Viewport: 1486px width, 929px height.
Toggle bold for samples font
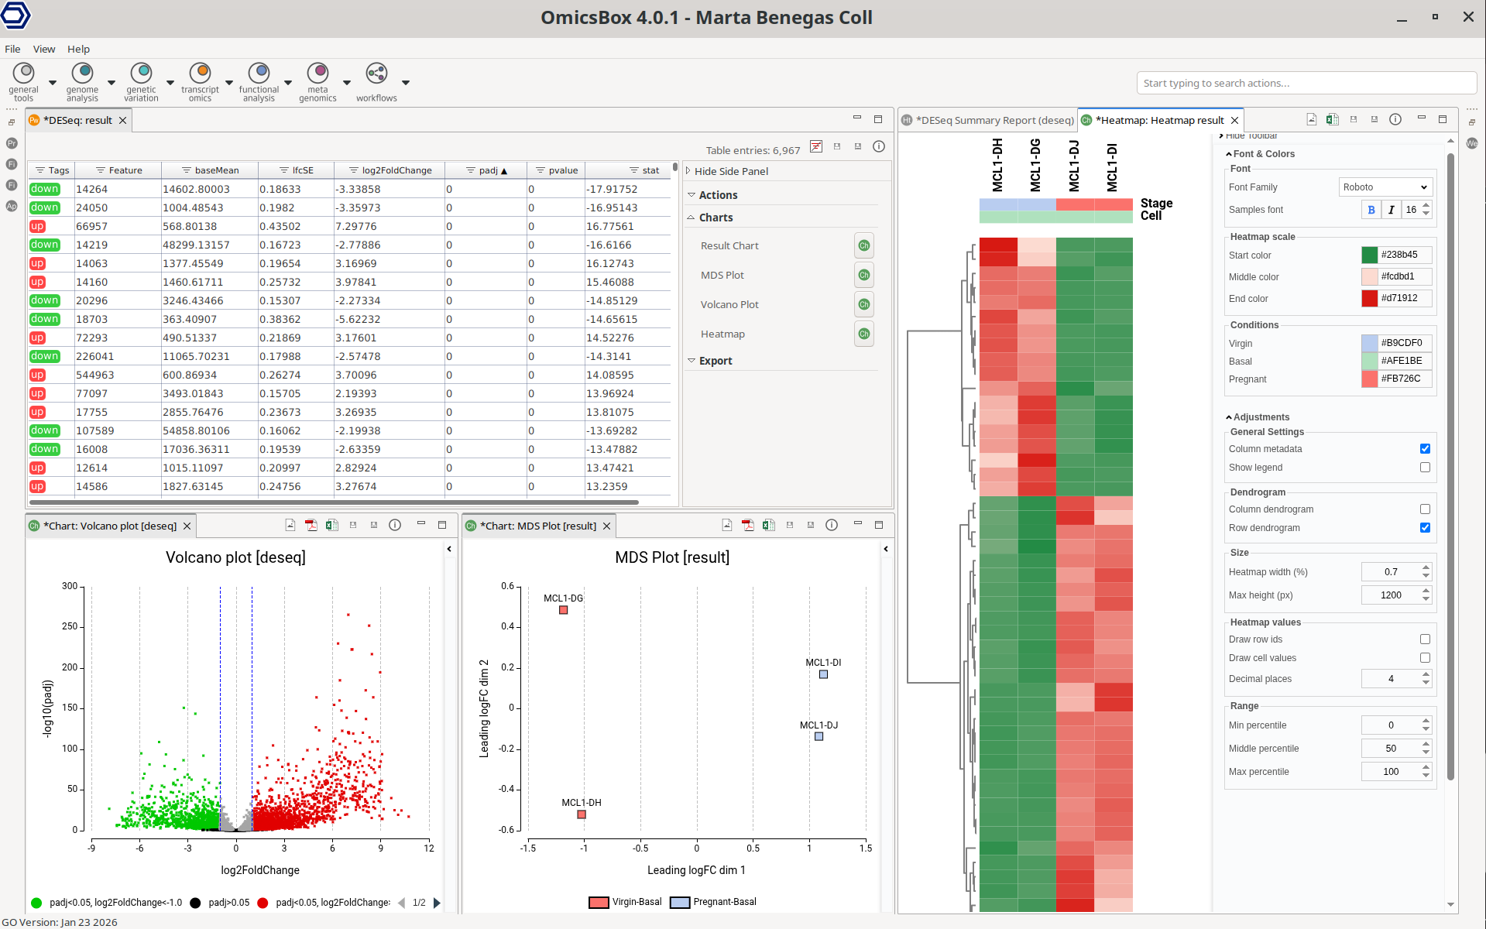pyautogui.click(x=1371, y=210)
